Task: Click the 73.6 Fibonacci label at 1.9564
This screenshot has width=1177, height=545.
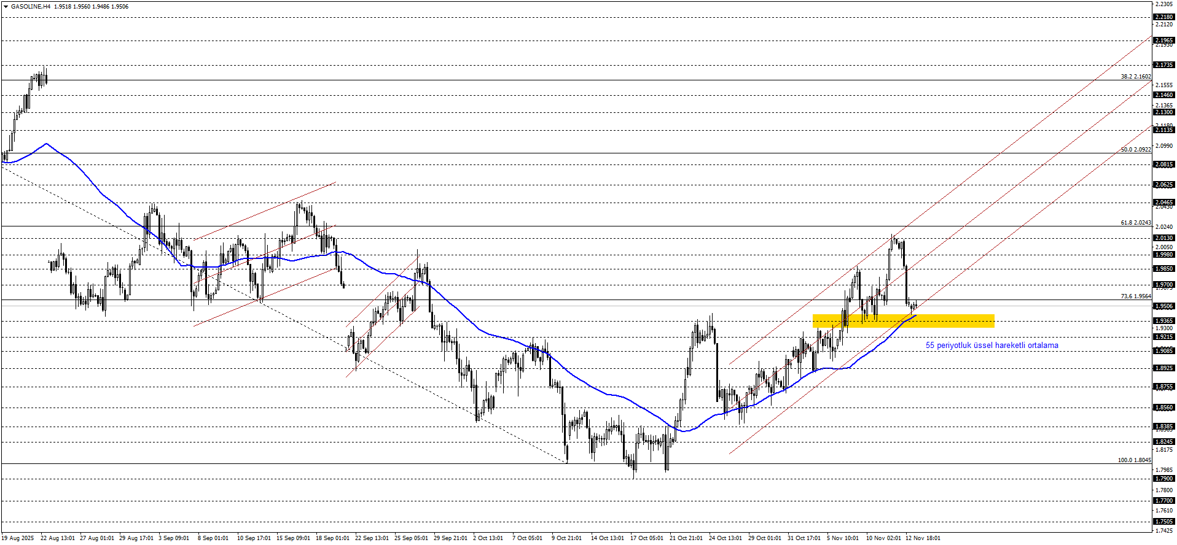Action: pos(1135,296)
